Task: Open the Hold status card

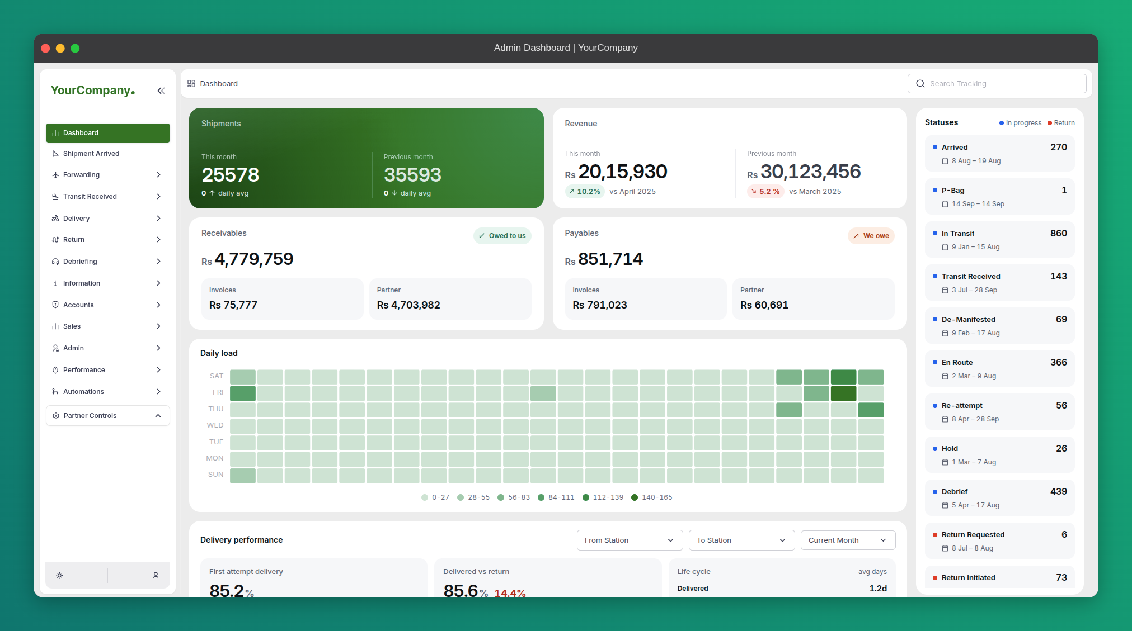Action: [x=999, y=455]
